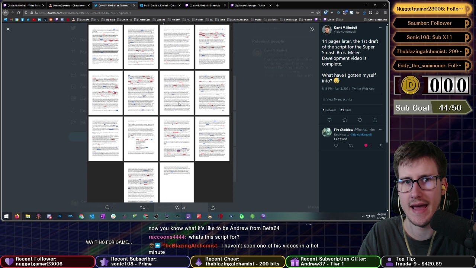Click the taskbar volume icon
This screenshot has width=476, height=268.
click(372, 216)
